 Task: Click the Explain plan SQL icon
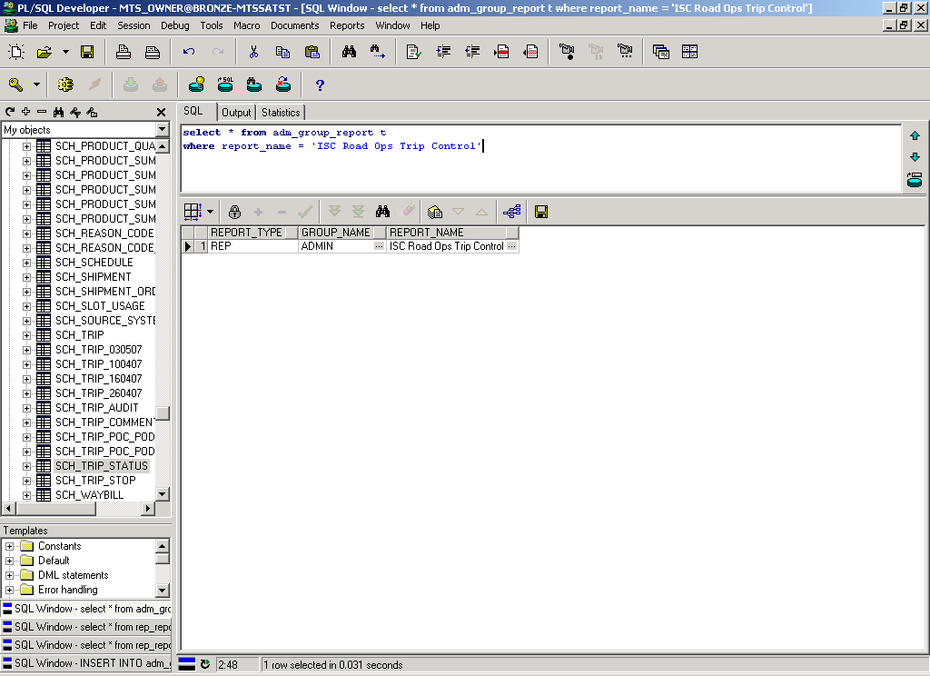[225, 84]
